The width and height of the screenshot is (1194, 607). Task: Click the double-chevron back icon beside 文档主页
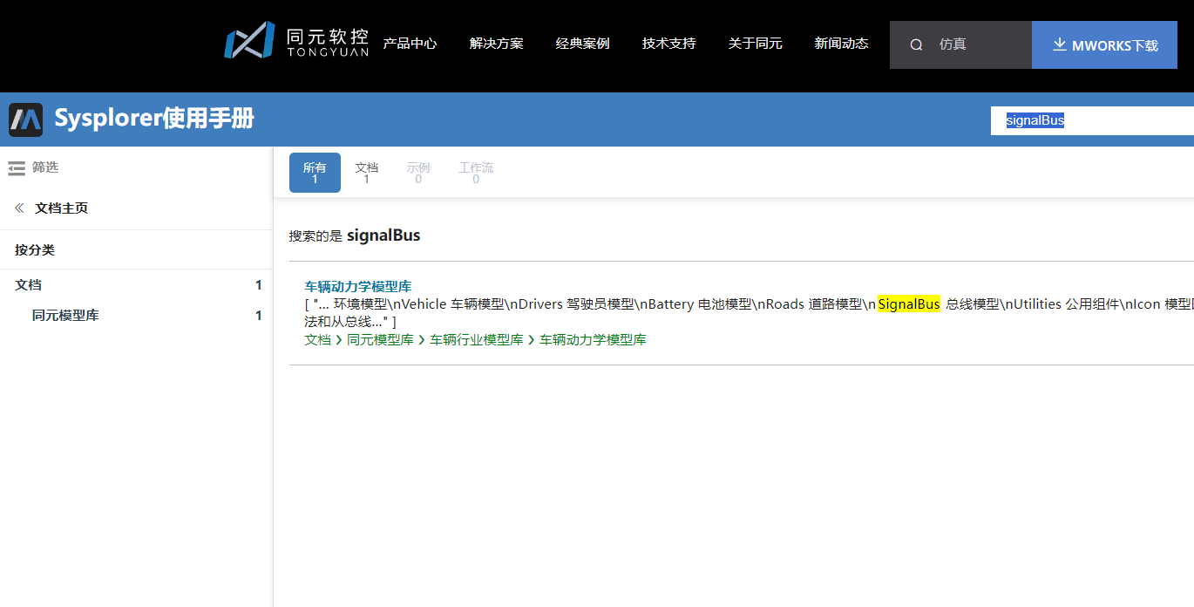(x=20, y=208)
